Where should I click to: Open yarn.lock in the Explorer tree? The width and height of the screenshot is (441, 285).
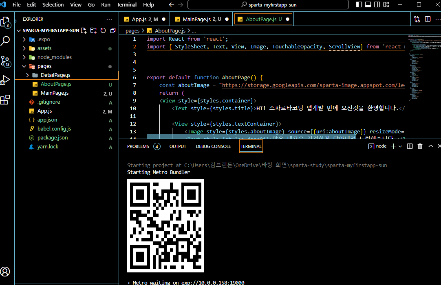[67, 147]
